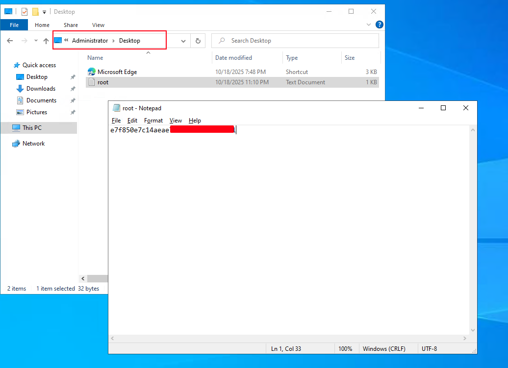Select This PC in navigation pane
The image size is (508, 368).
point(32,127)
